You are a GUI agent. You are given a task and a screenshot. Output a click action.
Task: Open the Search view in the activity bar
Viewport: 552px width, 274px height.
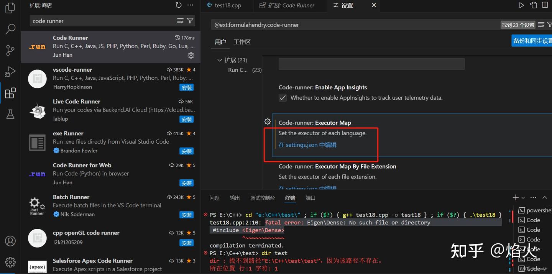10,29
